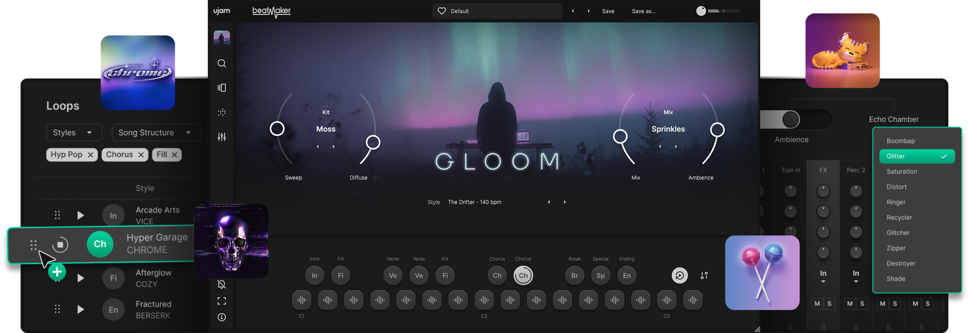Toggle fullscreen view icon in sidebar
Image resolution: width=968 pixels, height=333 pixels.
pyautogui.click(x=222, y=301)
